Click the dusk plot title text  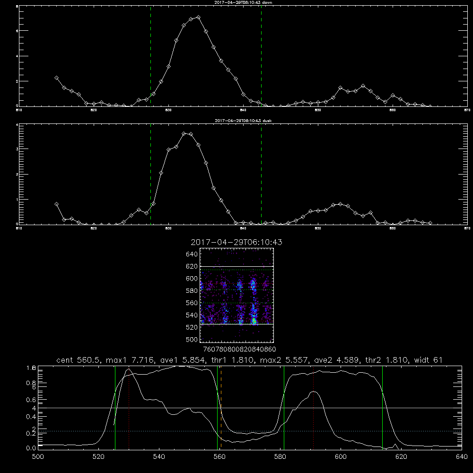[x=244, y=121]
